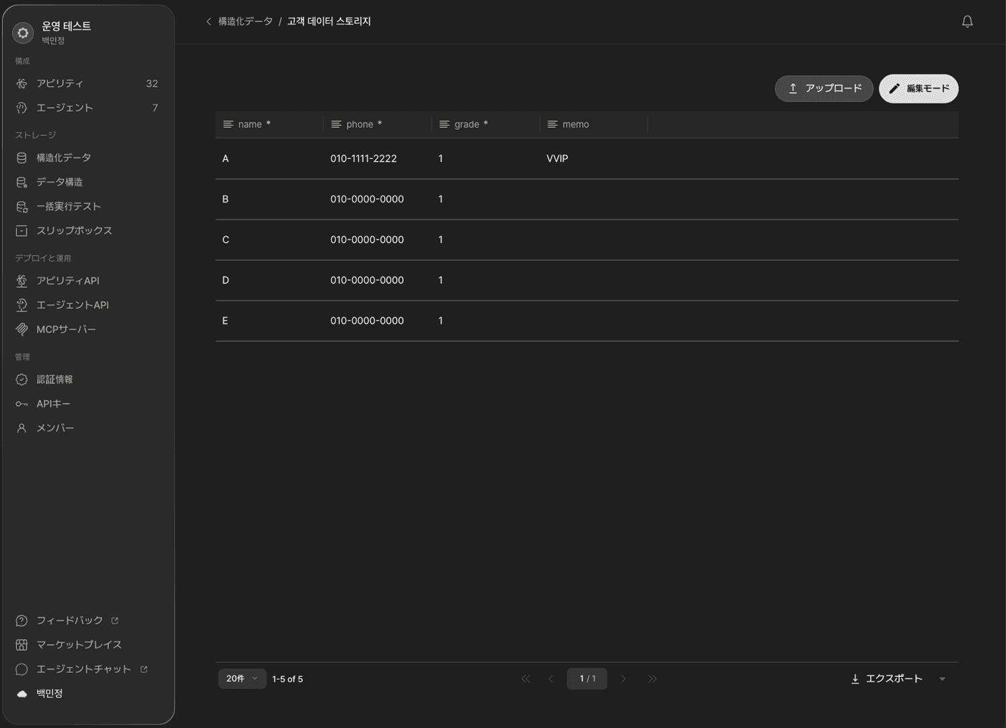Click the エージェントチャット bubble icon

(x=22, y=669)
